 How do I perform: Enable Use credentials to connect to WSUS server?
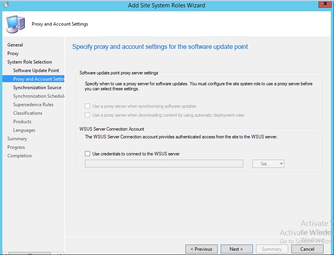(88, 154)
